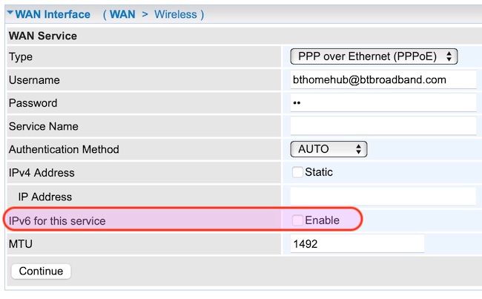Click the Enable text beside IPv6 checkbox
Screen dimensions: 482x299
click(322, 220)
